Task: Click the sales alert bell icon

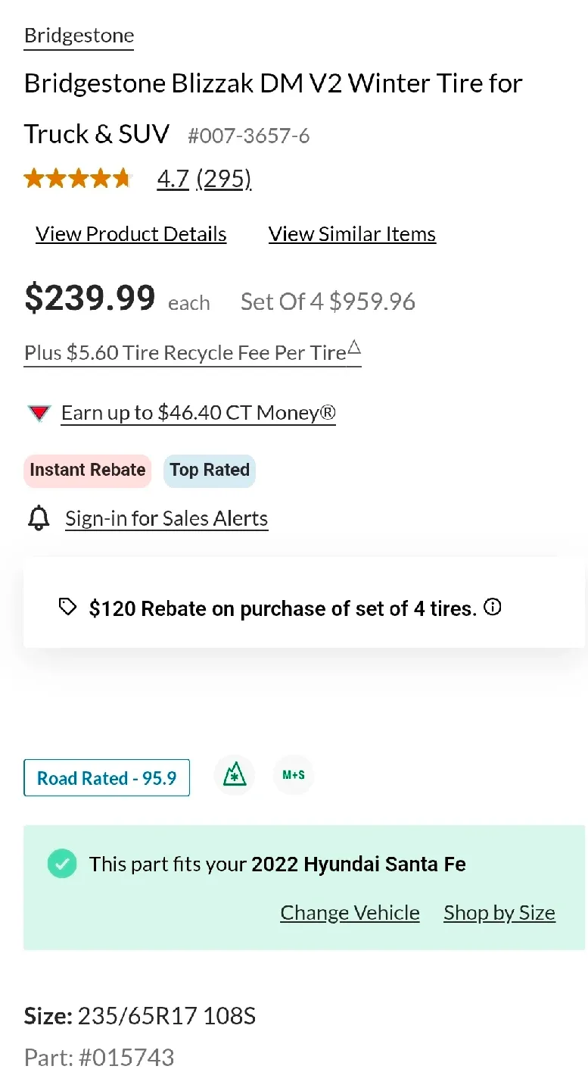Action: [x=39, y=519]
